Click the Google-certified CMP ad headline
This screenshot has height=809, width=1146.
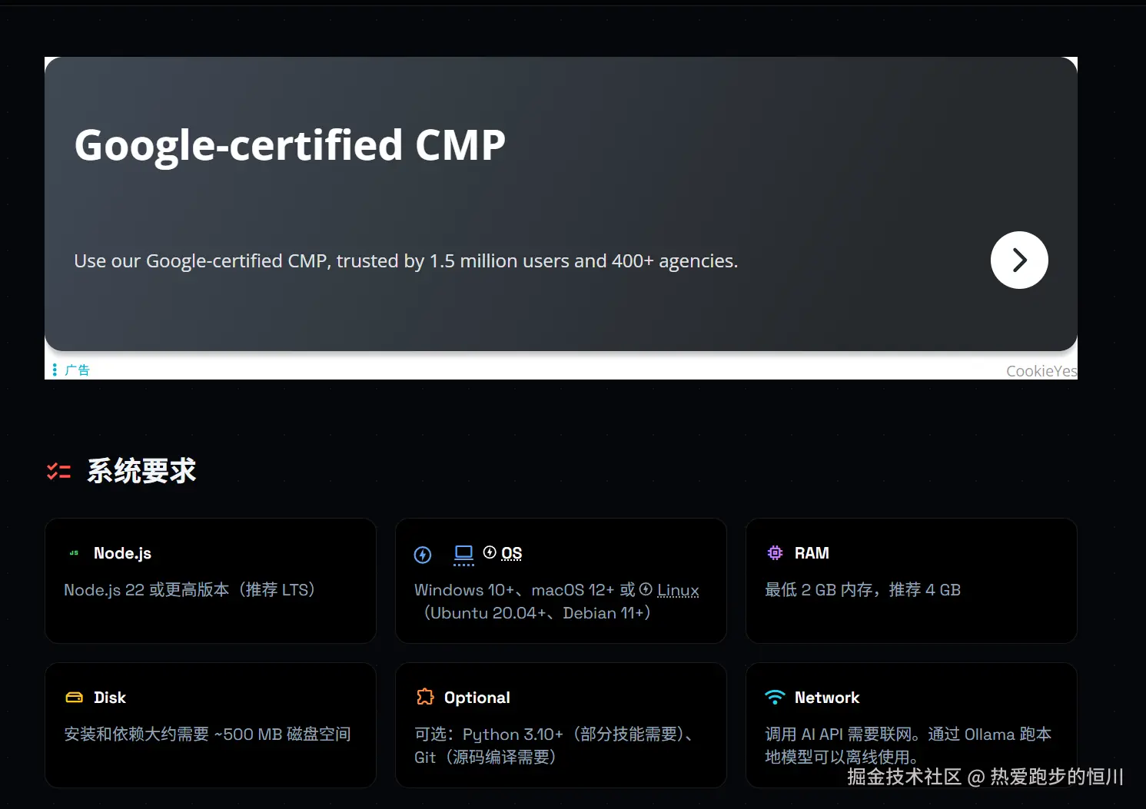(290, 145)
